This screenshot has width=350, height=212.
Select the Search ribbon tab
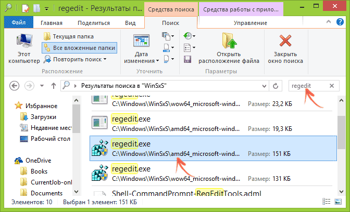pos(170,23)
